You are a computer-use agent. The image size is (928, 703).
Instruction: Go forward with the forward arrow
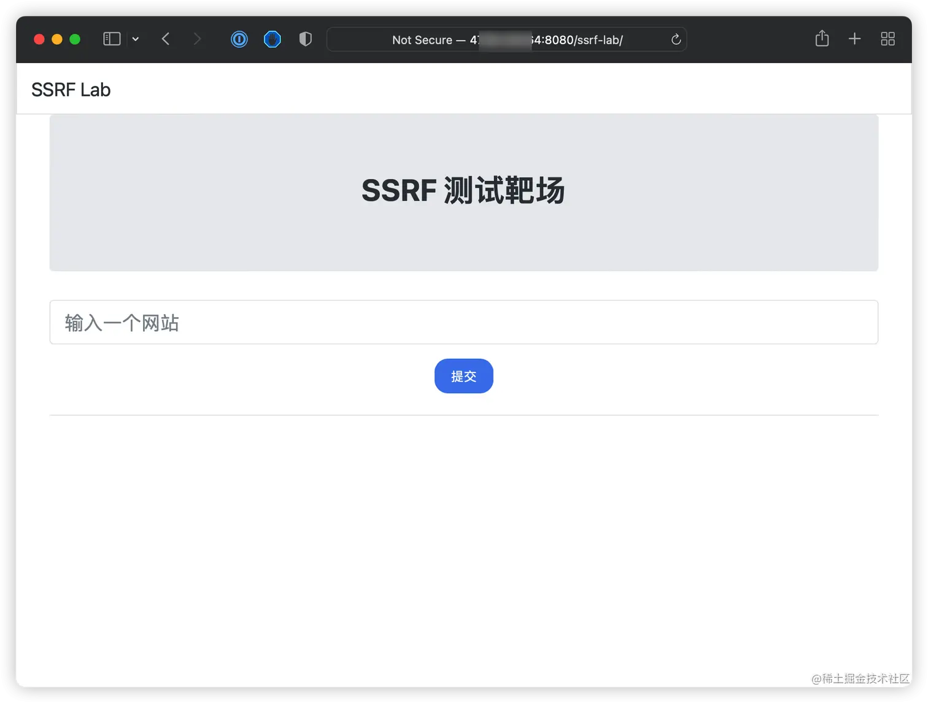coord(197,39)
